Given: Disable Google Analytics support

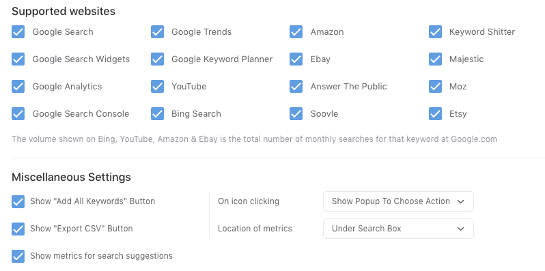Looking at the screenshot, I should pos(18,86).
